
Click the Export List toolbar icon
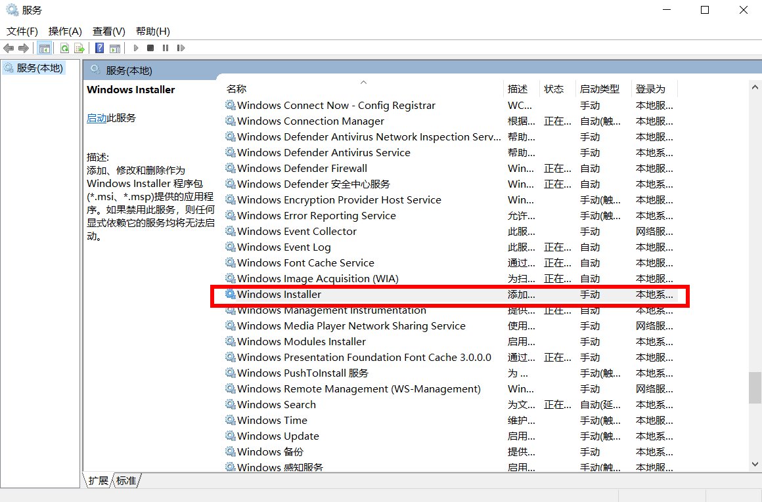click(x=78, y=48)
